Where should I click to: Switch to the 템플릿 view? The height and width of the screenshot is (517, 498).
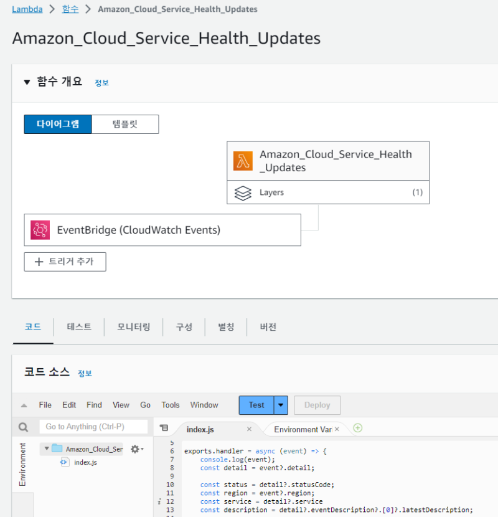point(125,124)
